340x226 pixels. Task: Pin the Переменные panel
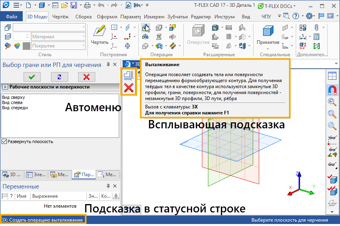coord(108,186)
